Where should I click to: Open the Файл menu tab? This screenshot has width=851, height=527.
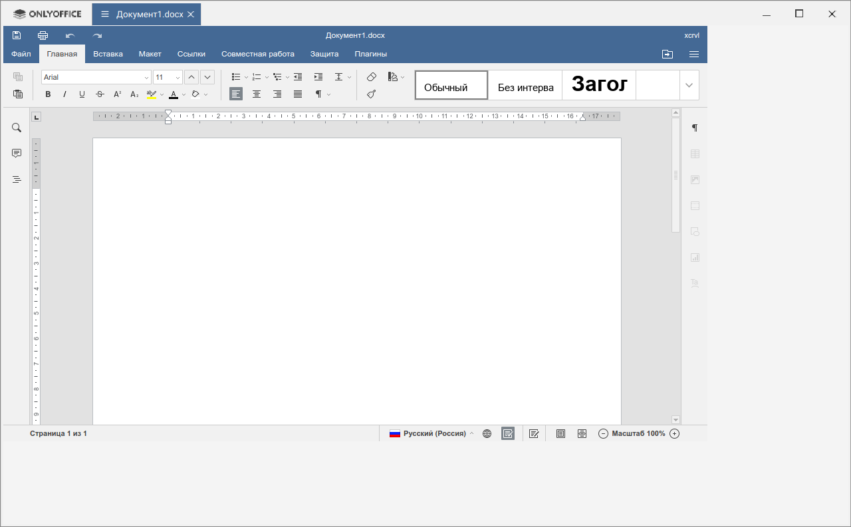tap(21, 54)
